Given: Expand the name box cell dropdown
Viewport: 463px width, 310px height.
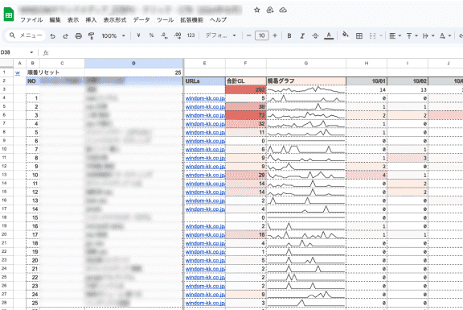Looking at the screenshot, I should (31, 52).
